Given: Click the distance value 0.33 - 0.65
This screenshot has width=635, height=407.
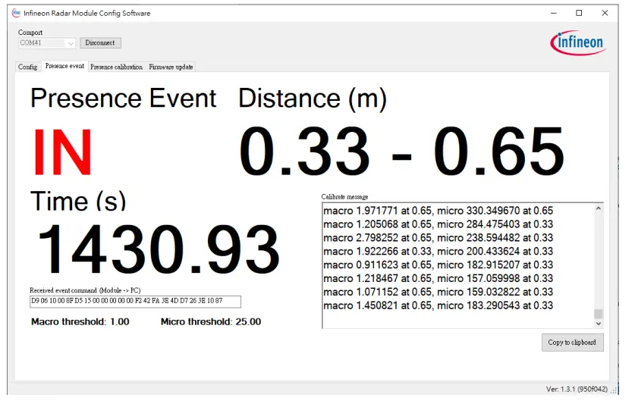Looking at the screenshot, I should [401, 152].
